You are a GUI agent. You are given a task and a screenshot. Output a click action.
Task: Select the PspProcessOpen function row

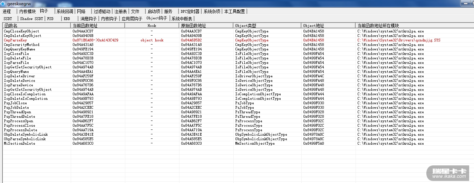click(19, 121)
